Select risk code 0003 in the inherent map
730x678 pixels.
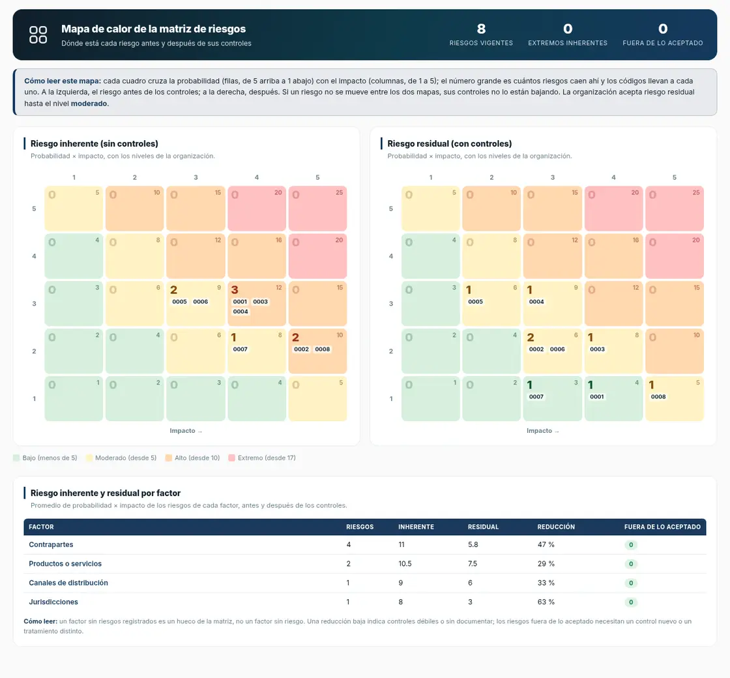point(260,302)
